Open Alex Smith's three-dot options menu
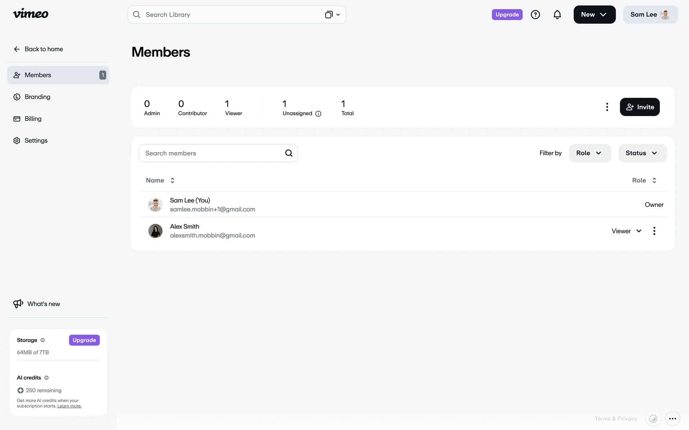 tap(654, 231)
